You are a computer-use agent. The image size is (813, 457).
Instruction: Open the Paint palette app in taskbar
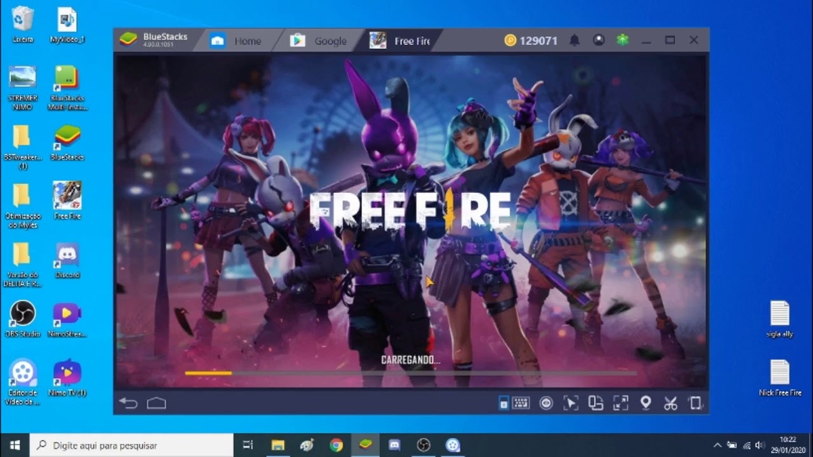(x=307, y=445)
